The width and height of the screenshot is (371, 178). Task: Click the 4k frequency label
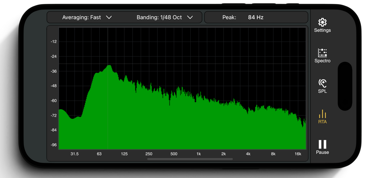tap(248, 154)
